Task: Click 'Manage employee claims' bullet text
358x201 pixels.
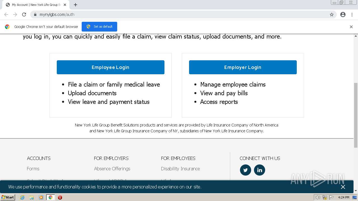Action: [x=233, y=85]
